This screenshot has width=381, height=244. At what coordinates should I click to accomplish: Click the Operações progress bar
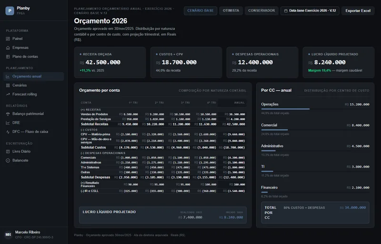tap(315, 109)
